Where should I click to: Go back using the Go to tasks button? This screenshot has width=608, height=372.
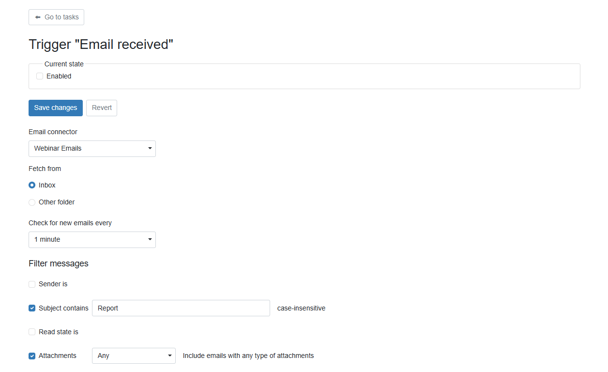pos(56,17)
